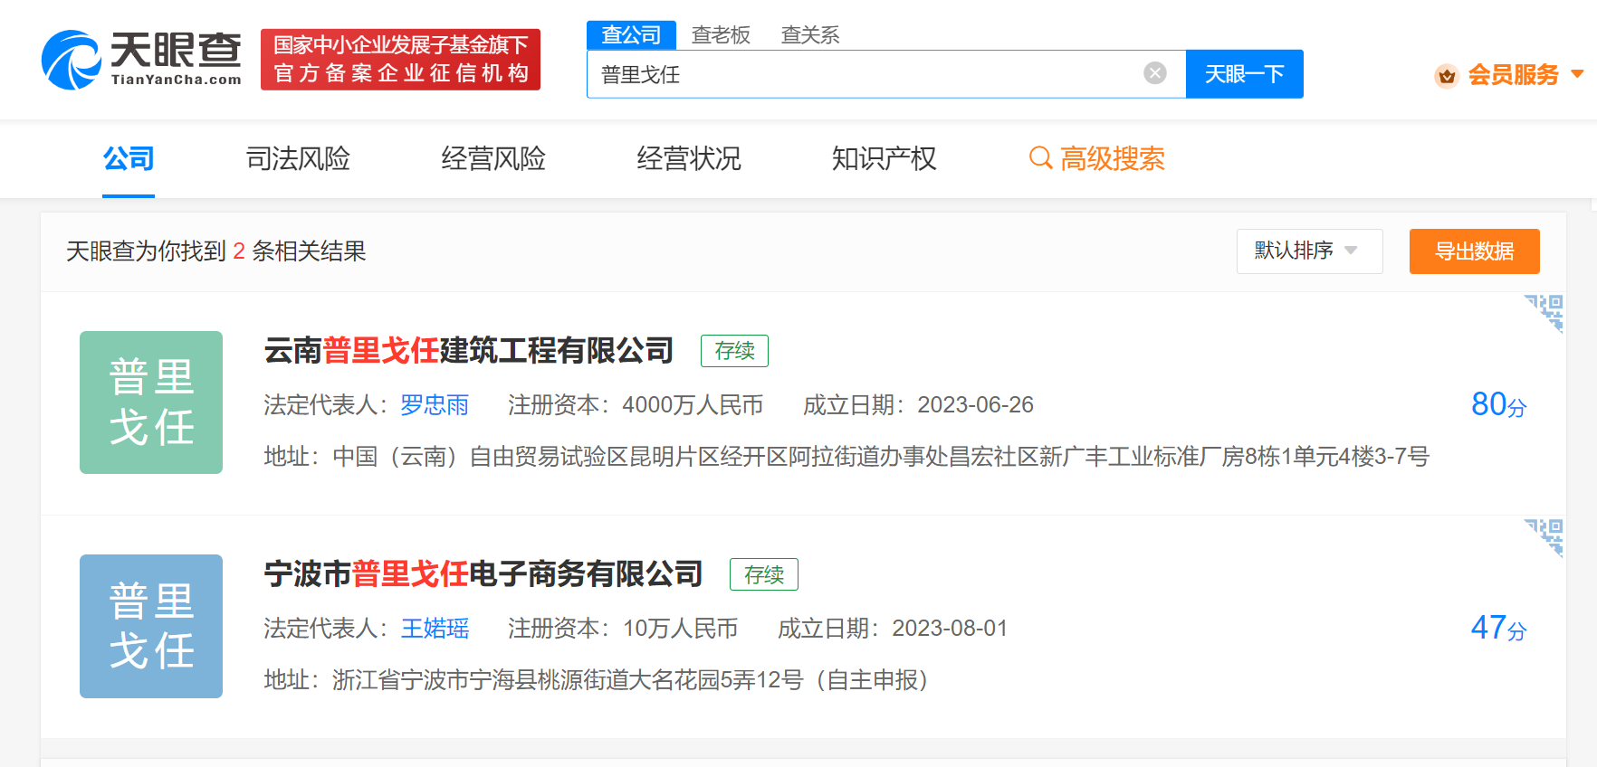The height and width of the screenshot is (767, 1597).
Task: Open 云南普里戈任建筑工程有限公司 company page
Action: click(x=469, y=350)
